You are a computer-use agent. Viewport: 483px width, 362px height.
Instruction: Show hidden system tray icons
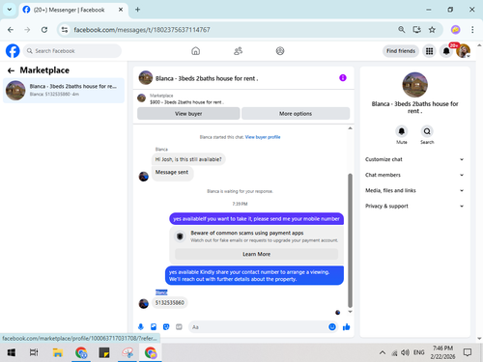click(x=383, y=352)
